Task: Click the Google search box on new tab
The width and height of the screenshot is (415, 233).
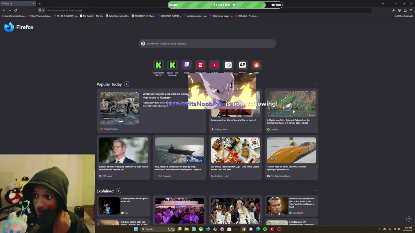Action: 207,44
